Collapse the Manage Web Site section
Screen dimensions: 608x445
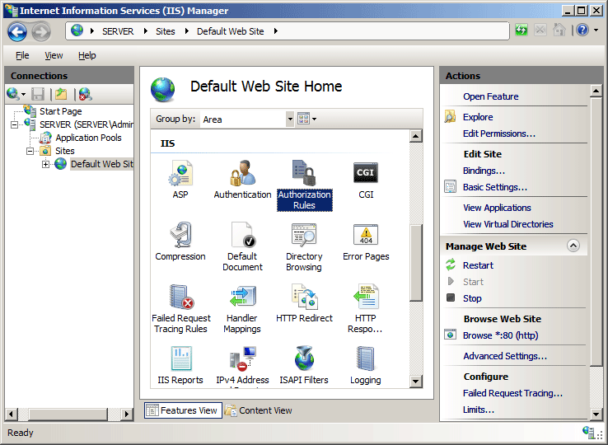(x=573, y=246)
